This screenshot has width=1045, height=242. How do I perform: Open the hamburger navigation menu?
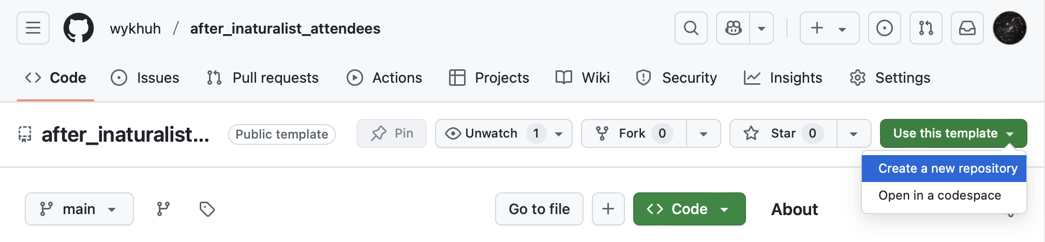[x=33, y=28]
